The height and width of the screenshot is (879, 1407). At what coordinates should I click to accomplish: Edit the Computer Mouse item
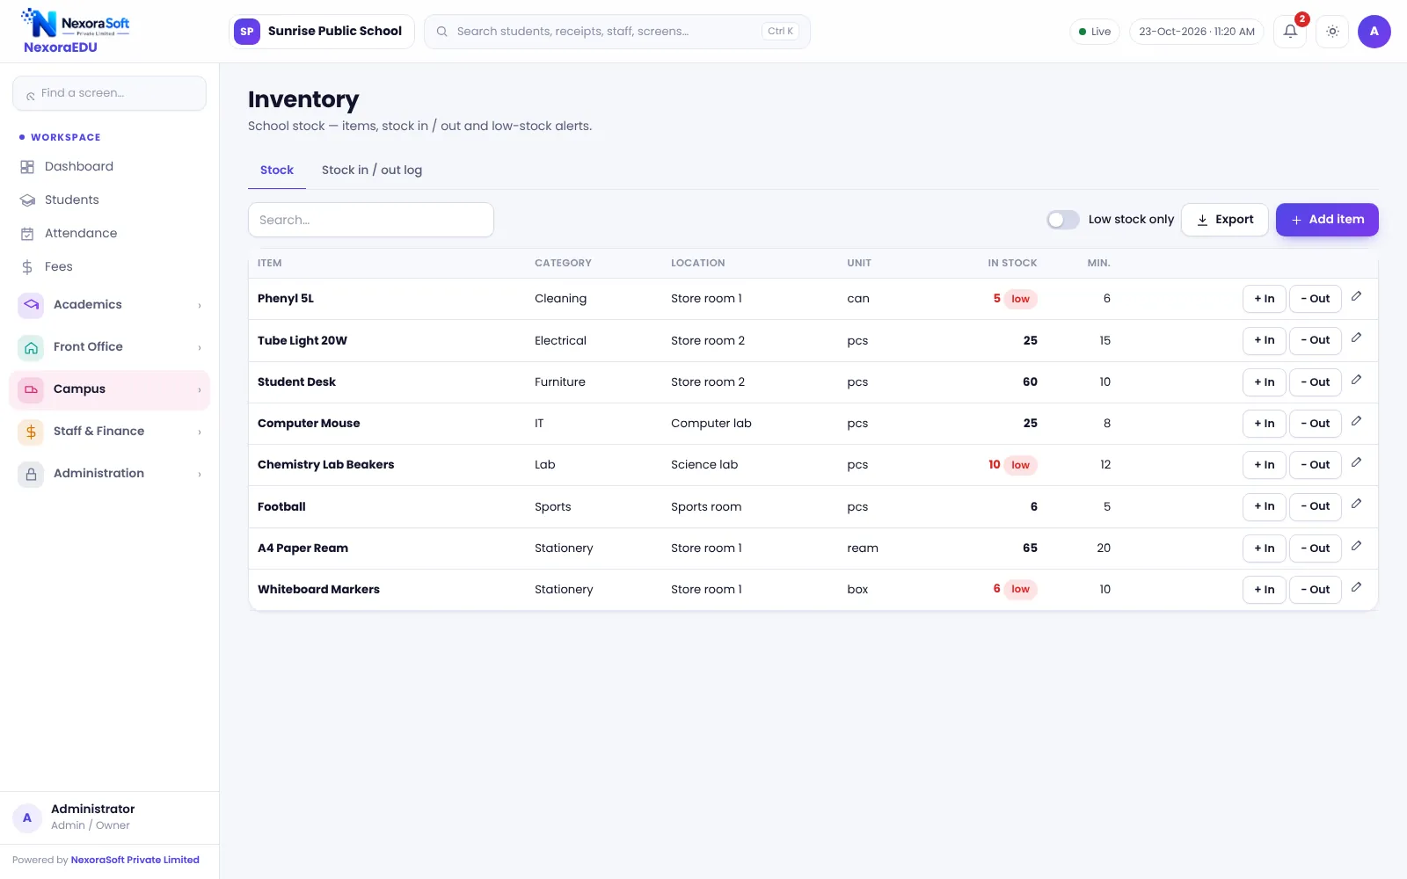click(1357, 422)
